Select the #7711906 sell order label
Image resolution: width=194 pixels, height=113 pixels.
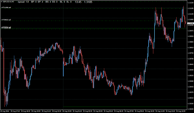click(x=6, y=7)
